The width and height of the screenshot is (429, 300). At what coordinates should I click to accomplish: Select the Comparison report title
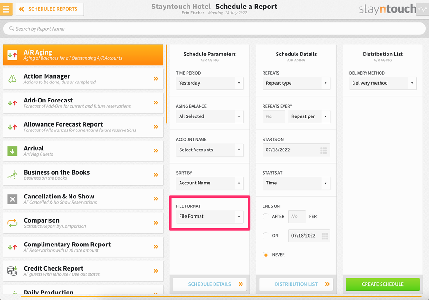pos(42,220)
